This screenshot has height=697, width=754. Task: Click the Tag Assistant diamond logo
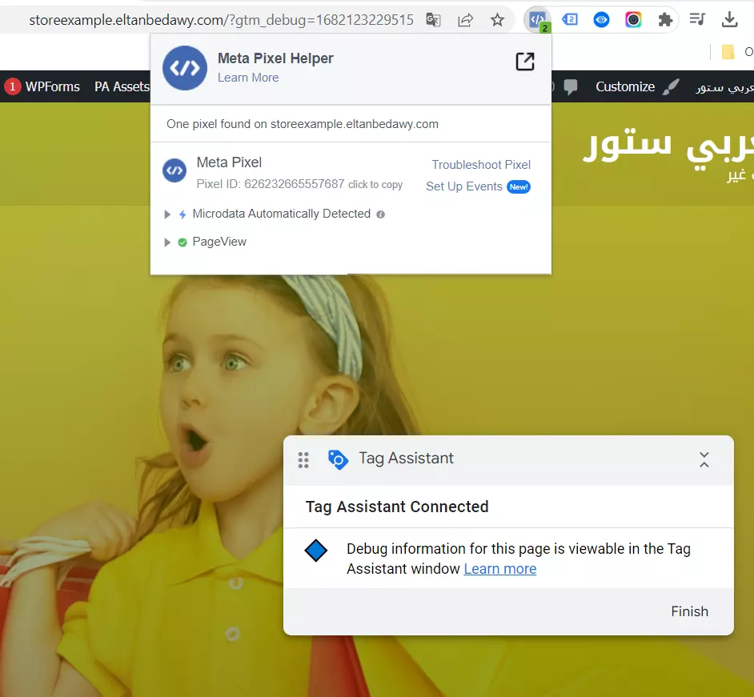point(315,550)
